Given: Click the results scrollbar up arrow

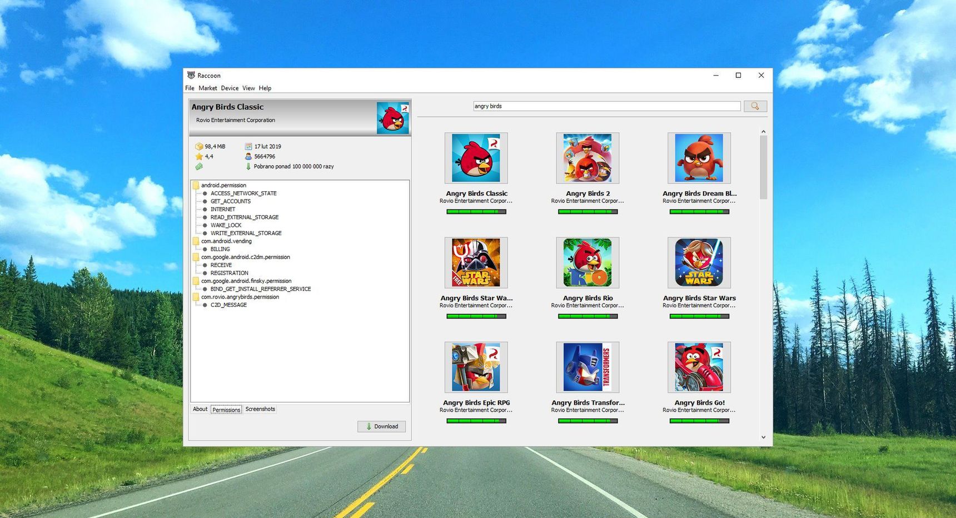Looking at the screenshot, I should 763,132.
